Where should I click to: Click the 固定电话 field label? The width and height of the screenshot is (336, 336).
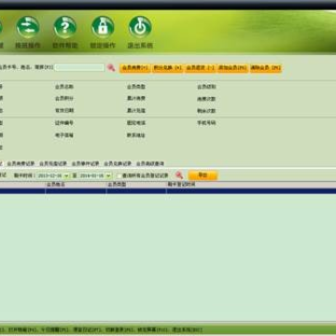136,123
